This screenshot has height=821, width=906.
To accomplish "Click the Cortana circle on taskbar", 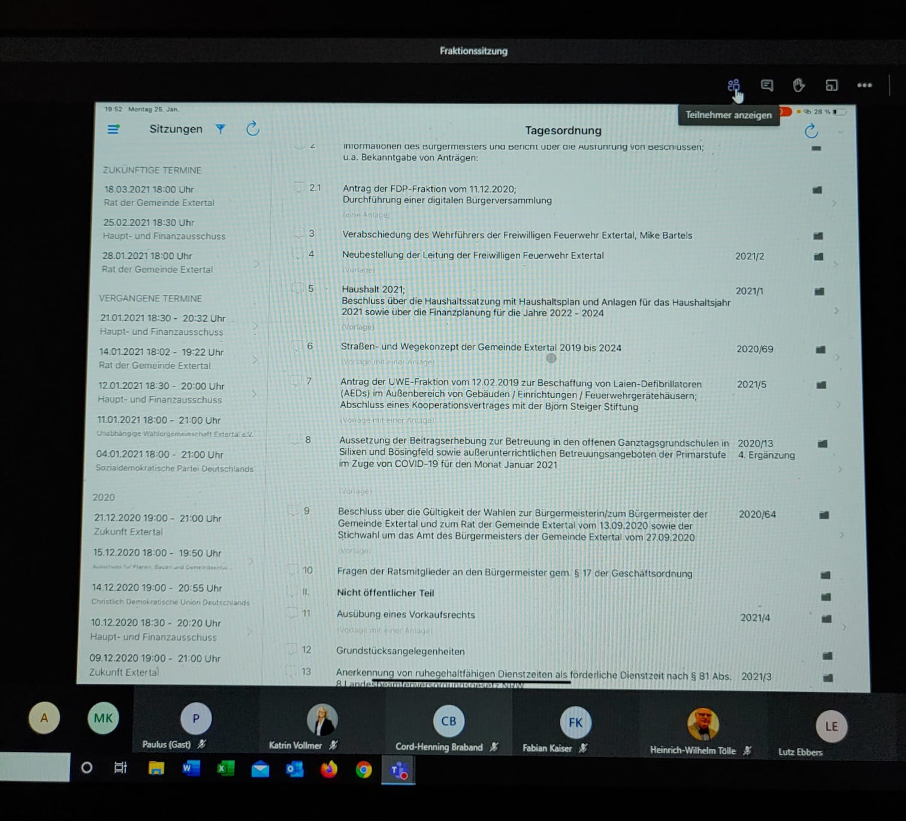I will (87, 768).
